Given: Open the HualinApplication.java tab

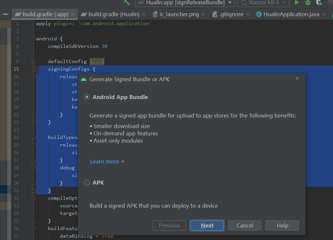Looking at the screenshot, I should pos(291,14).
